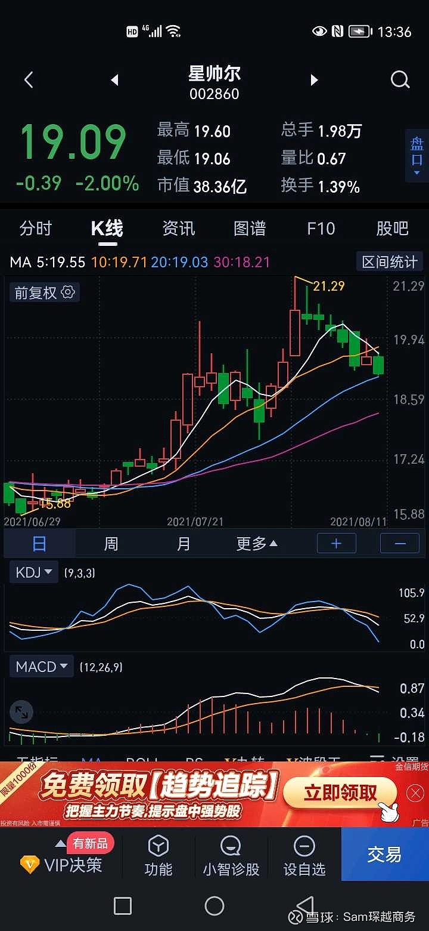The width and height of the screenshot is (429, 931).
Task: Switch to 分时 tab
Action: click(36, 228)
